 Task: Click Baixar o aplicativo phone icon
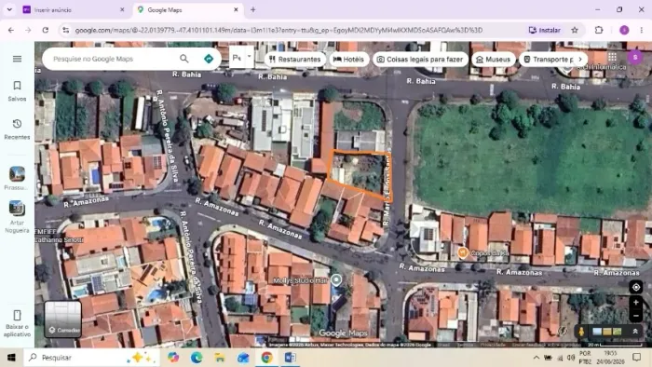click(x=17, y=315)
